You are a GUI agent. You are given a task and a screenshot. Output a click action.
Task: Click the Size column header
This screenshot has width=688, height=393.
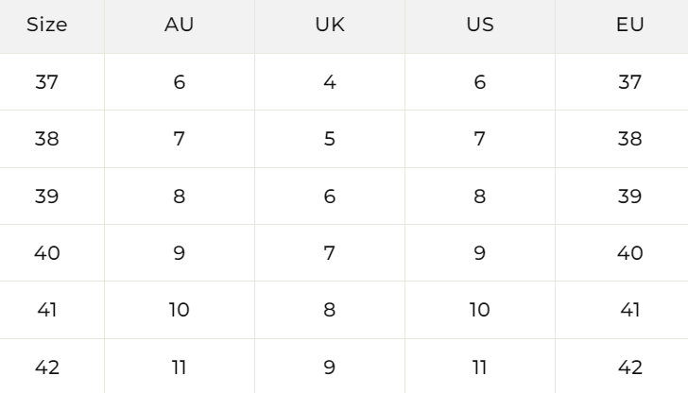[47, 26]
